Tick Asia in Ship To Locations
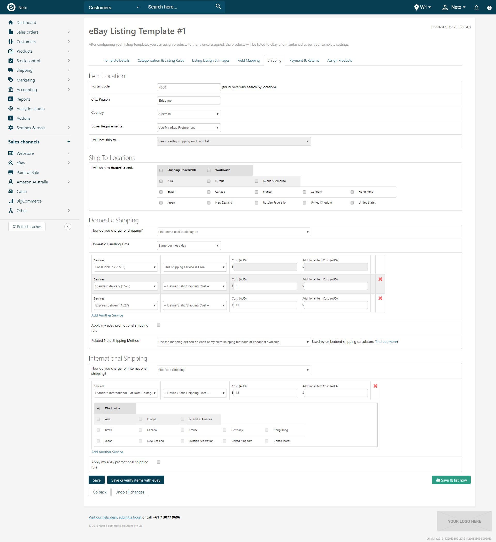 click(161, 181)
